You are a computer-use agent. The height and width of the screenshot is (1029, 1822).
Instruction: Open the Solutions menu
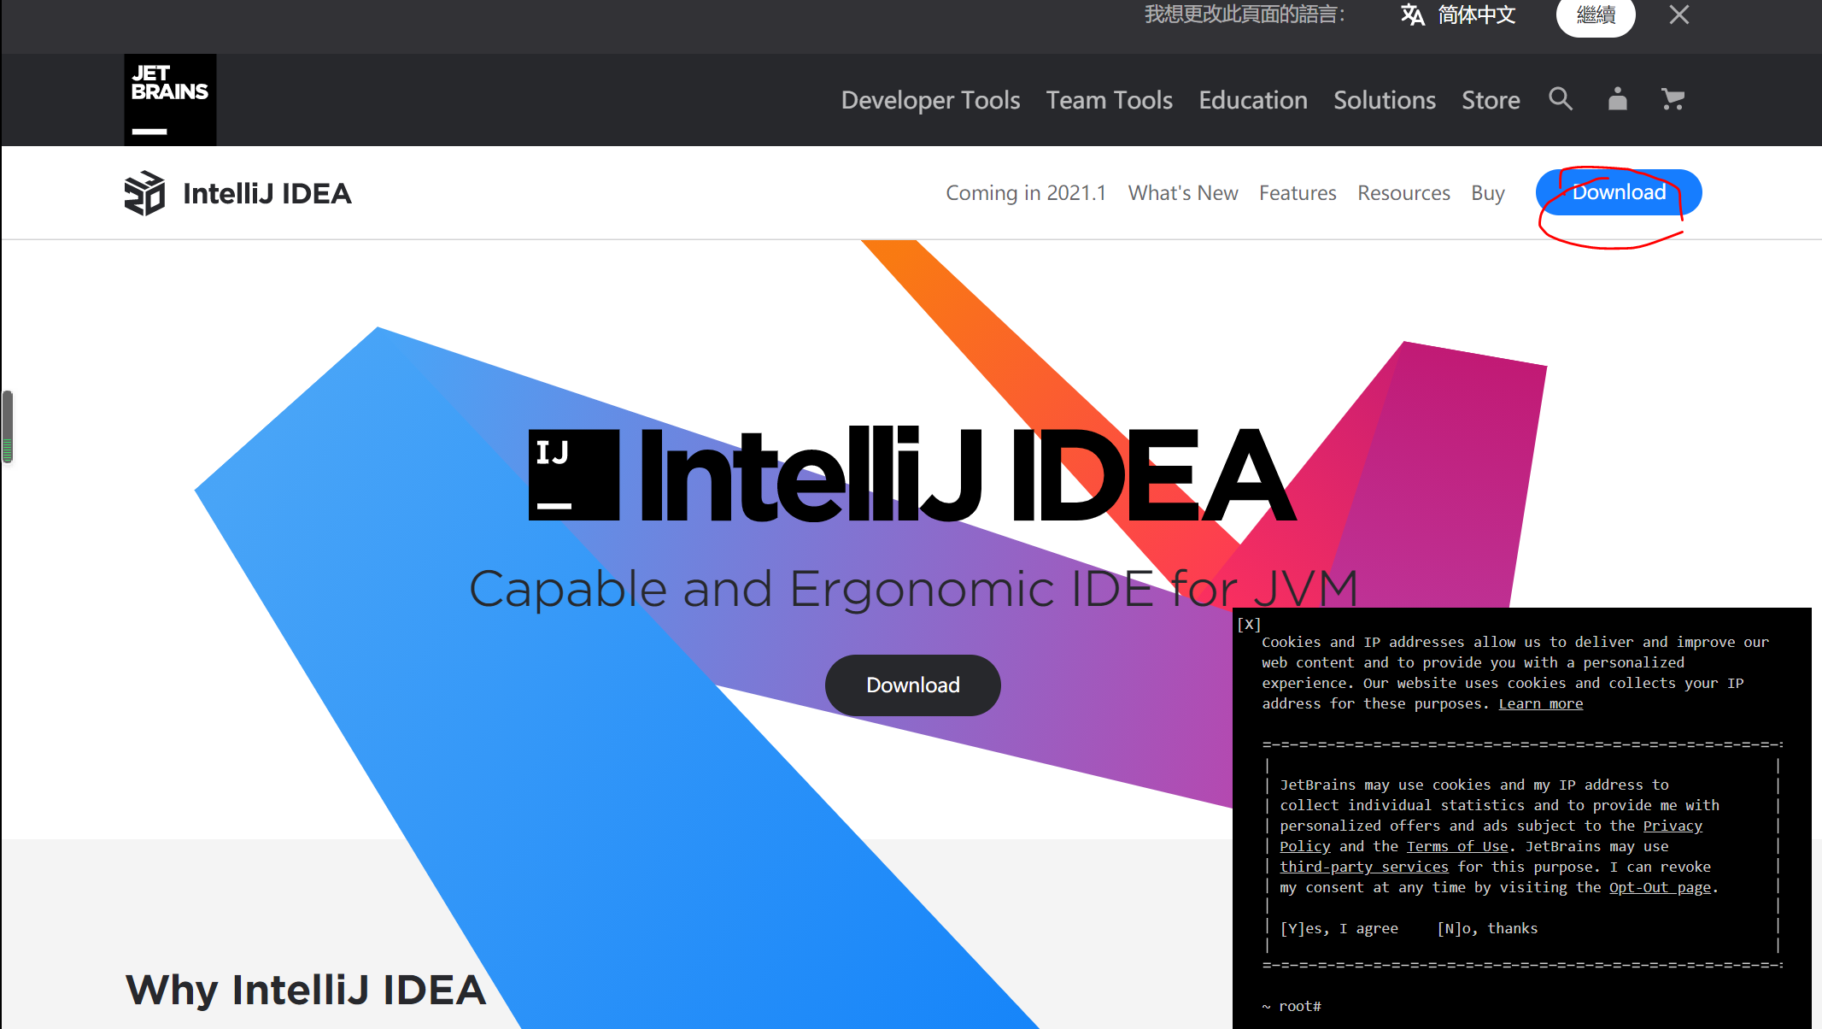click(x=1384, y=100)
